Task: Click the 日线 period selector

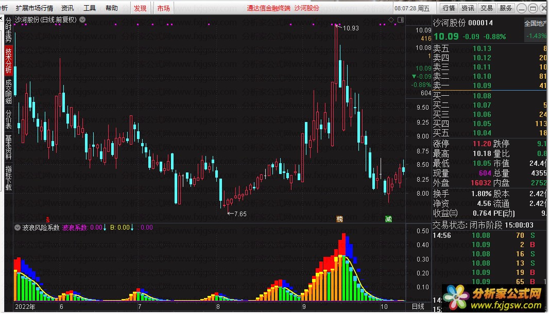Action: [418, 307]
